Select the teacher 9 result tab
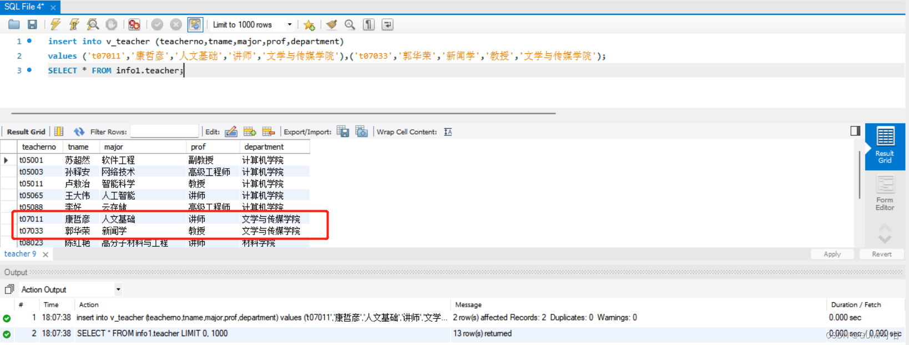 (20, 254)
